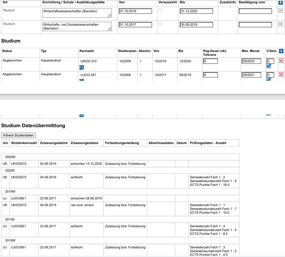This screenshot has width=285, height=257.
Task: Click the Kennzahl field containing UJ033 561
Action: pyautogui.click(x=96, y=75)
